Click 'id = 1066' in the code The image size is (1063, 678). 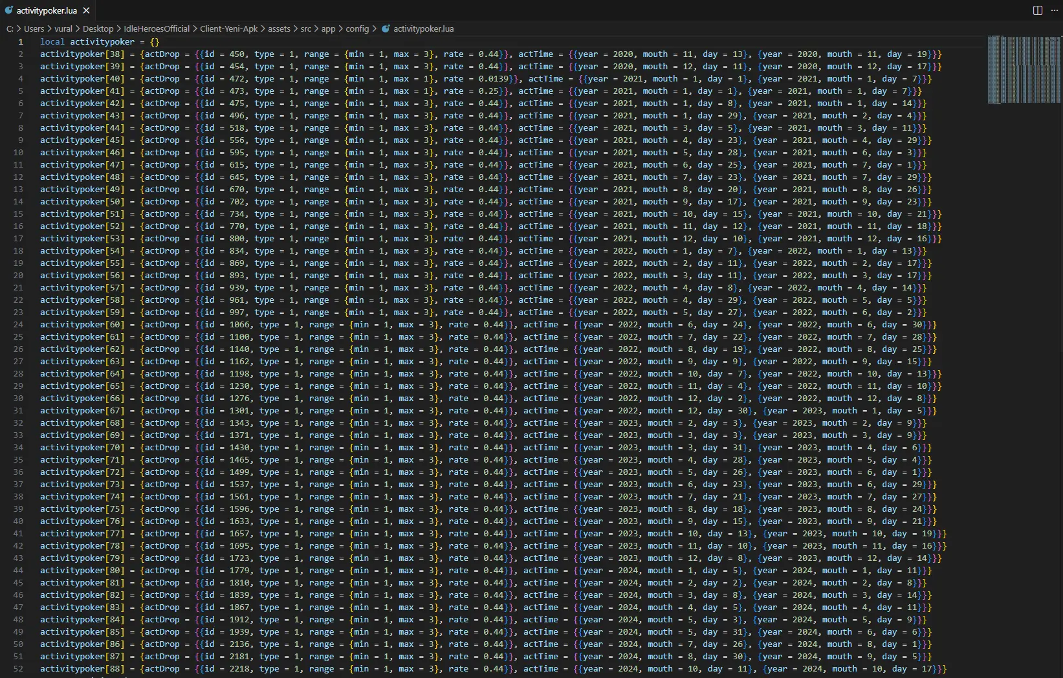226,325
